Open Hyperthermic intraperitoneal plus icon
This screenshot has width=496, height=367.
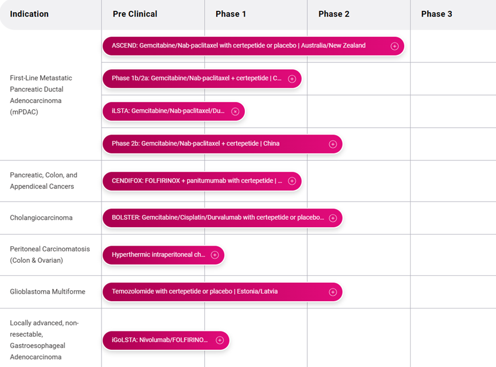coord(215,255)
